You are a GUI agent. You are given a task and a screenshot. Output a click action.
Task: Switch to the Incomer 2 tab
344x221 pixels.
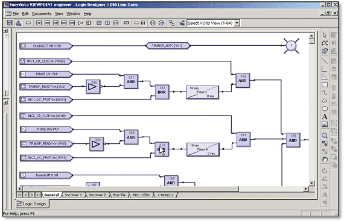pos(97,195)
